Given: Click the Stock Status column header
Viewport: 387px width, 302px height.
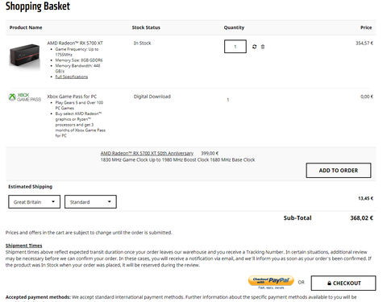Looking at the screenshot, I should [x=146, y=27].
